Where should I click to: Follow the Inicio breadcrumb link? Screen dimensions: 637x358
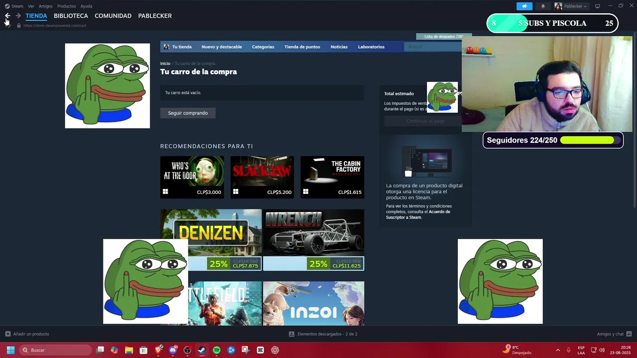pos(165,64)
